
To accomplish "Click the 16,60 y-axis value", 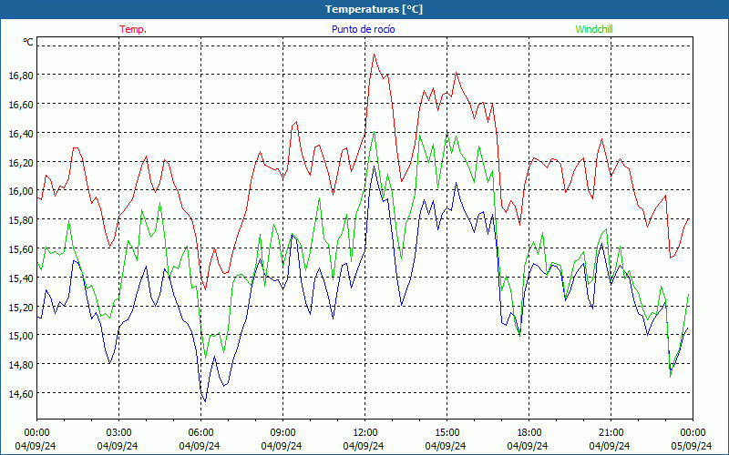I will (21, 104).
